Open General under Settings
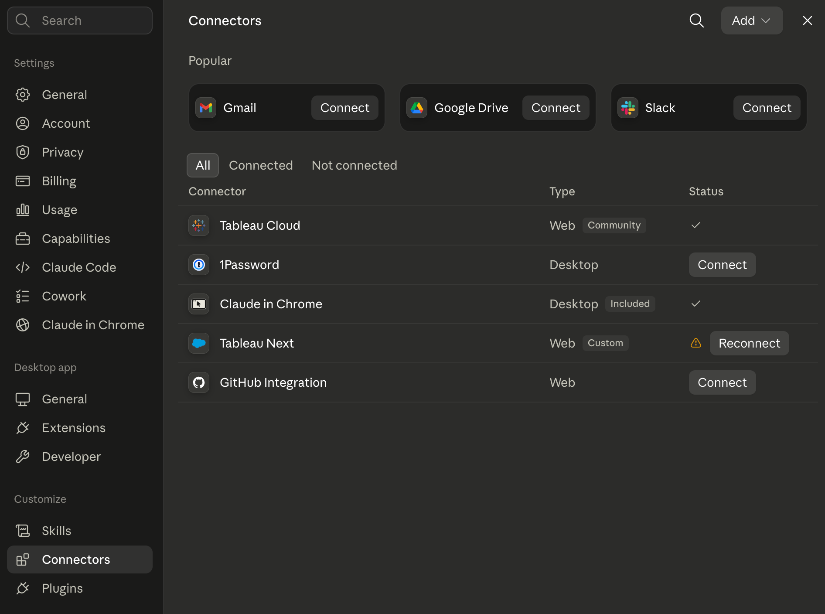Viewport: 825px width, 614px height. click(80, 95)
